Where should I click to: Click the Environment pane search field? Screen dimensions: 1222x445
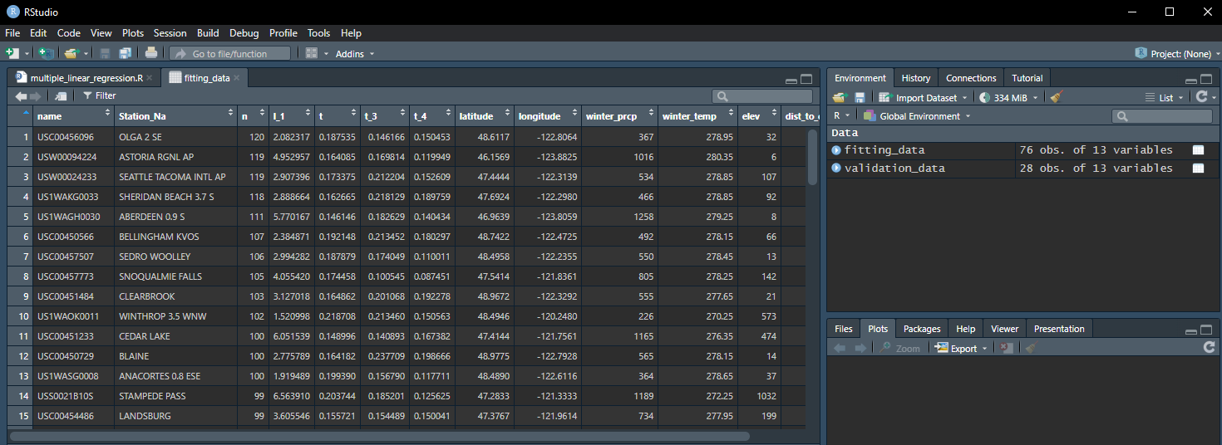click(1162, 116)
